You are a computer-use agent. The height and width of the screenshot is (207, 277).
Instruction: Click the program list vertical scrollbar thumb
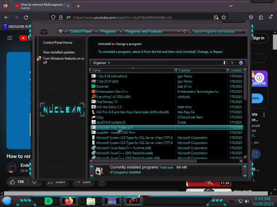245,86
